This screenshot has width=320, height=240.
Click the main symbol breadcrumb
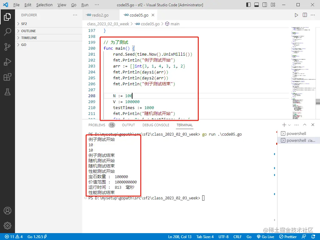point(172,24)
